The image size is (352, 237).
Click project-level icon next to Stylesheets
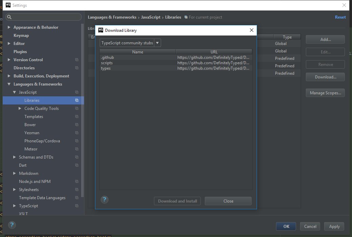(x=77, y=190)
